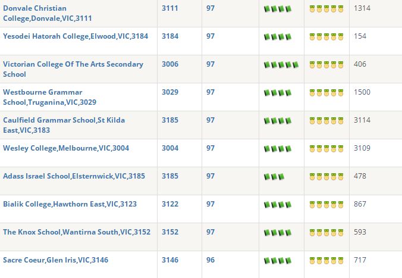Select enrolment value 478
402x278 pixels.
pyautogui.click(x=360, y=176)
